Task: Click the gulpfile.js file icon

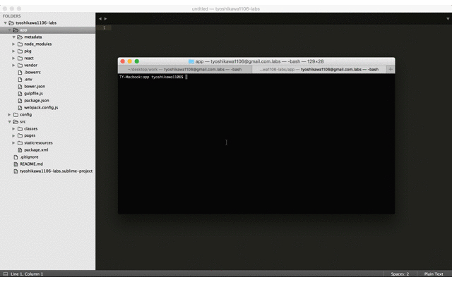Action: 20,93
